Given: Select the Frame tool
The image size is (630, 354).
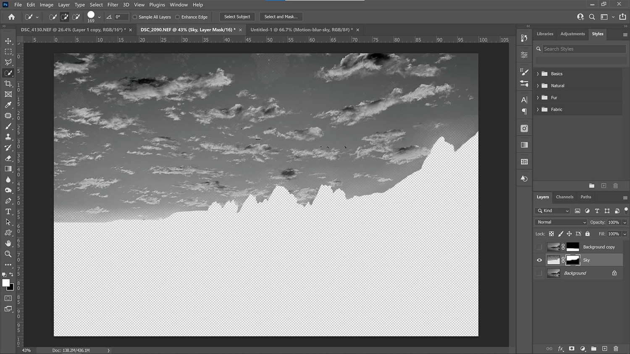Looking at the screenshot, I should click(x=8, y=94).
